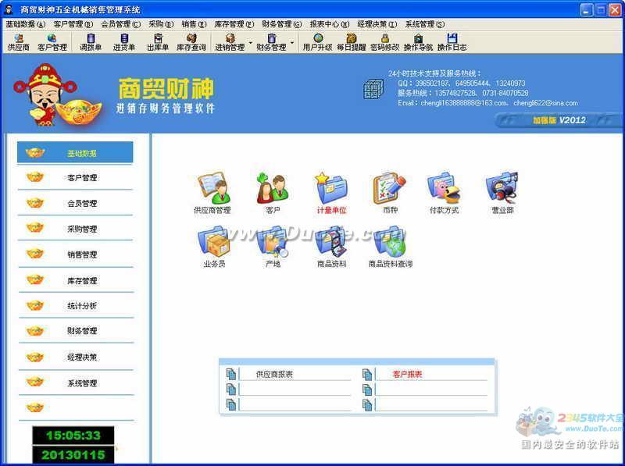
Task: Open 用户升级 toolbar icon
Action: (x=317, y=42)
